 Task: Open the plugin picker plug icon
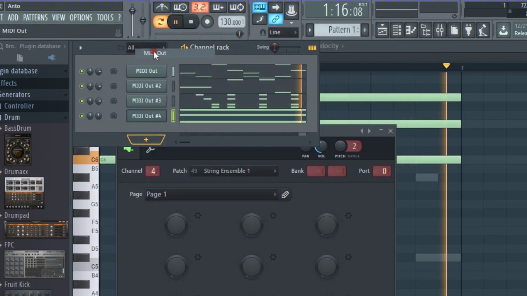pos(469,30)
